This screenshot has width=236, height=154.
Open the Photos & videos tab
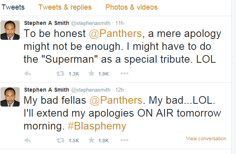pyautogui.click(x=131, y=7)
